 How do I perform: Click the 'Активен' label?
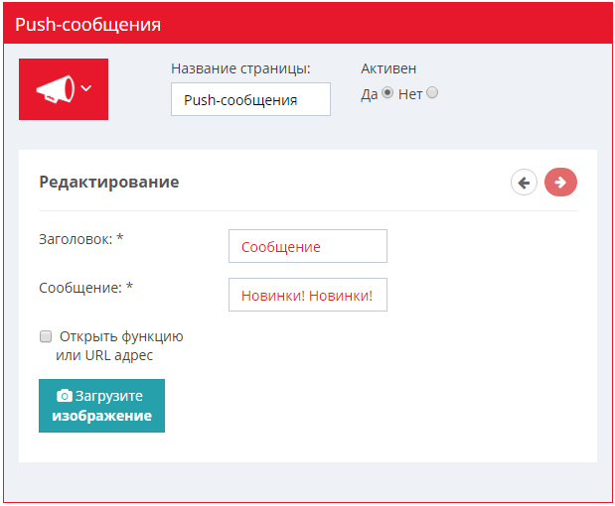[x=388, y=68]
